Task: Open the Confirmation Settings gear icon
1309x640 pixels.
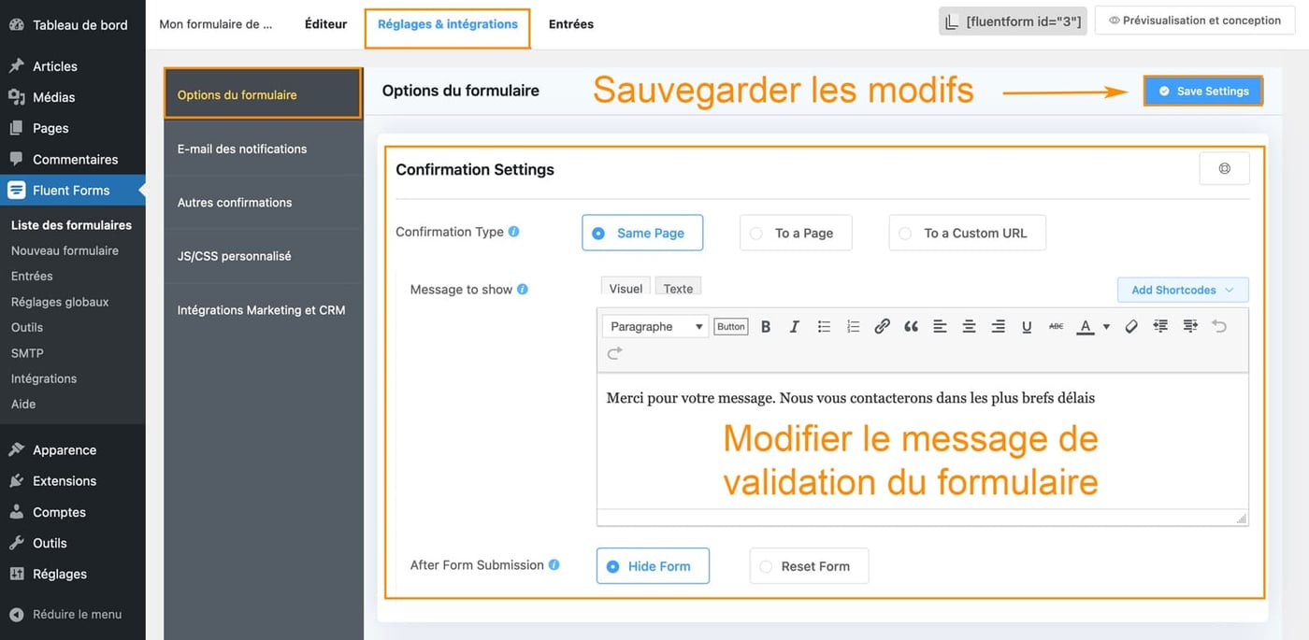Action: click(x=1224, y=167)
